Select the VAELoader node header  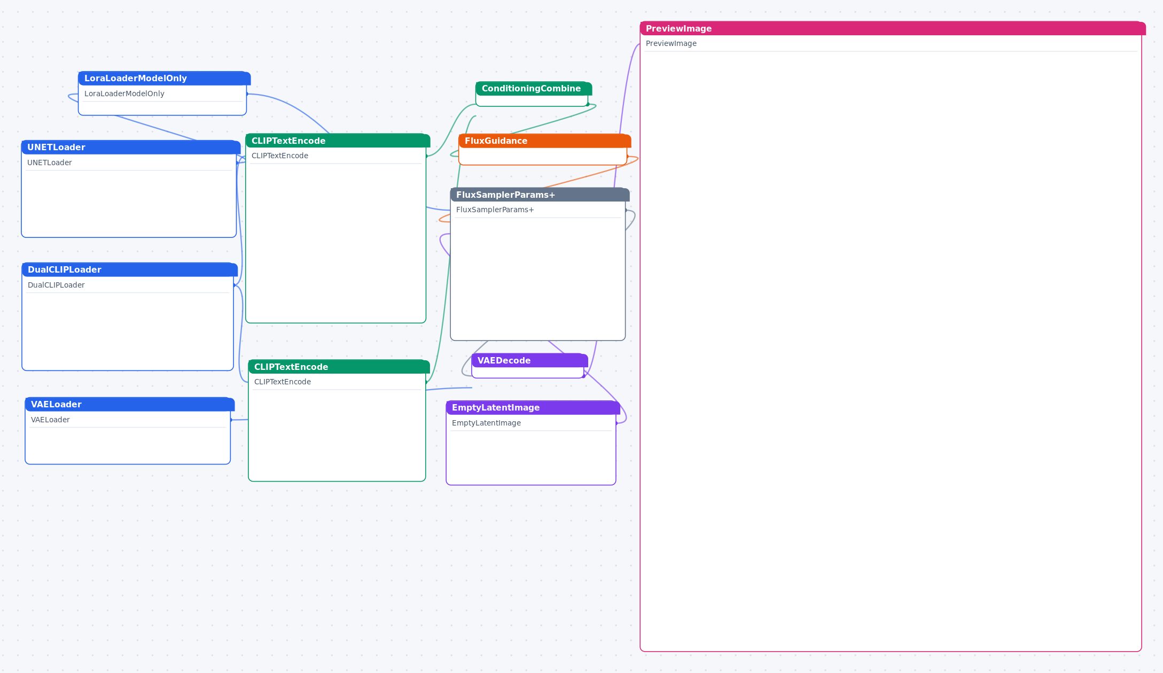click(130, 404)
